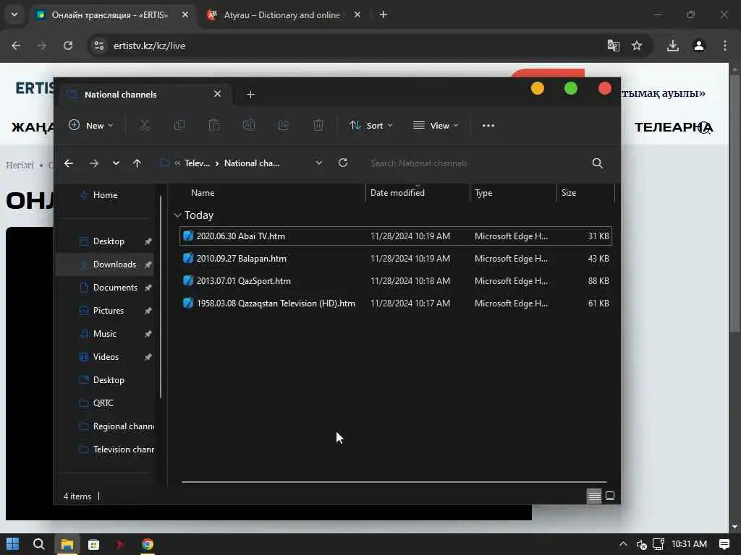Viewport: 741px width, 555px height.
Task: Close the Atyrau Dictionary tab
Action: pos(357,14)
